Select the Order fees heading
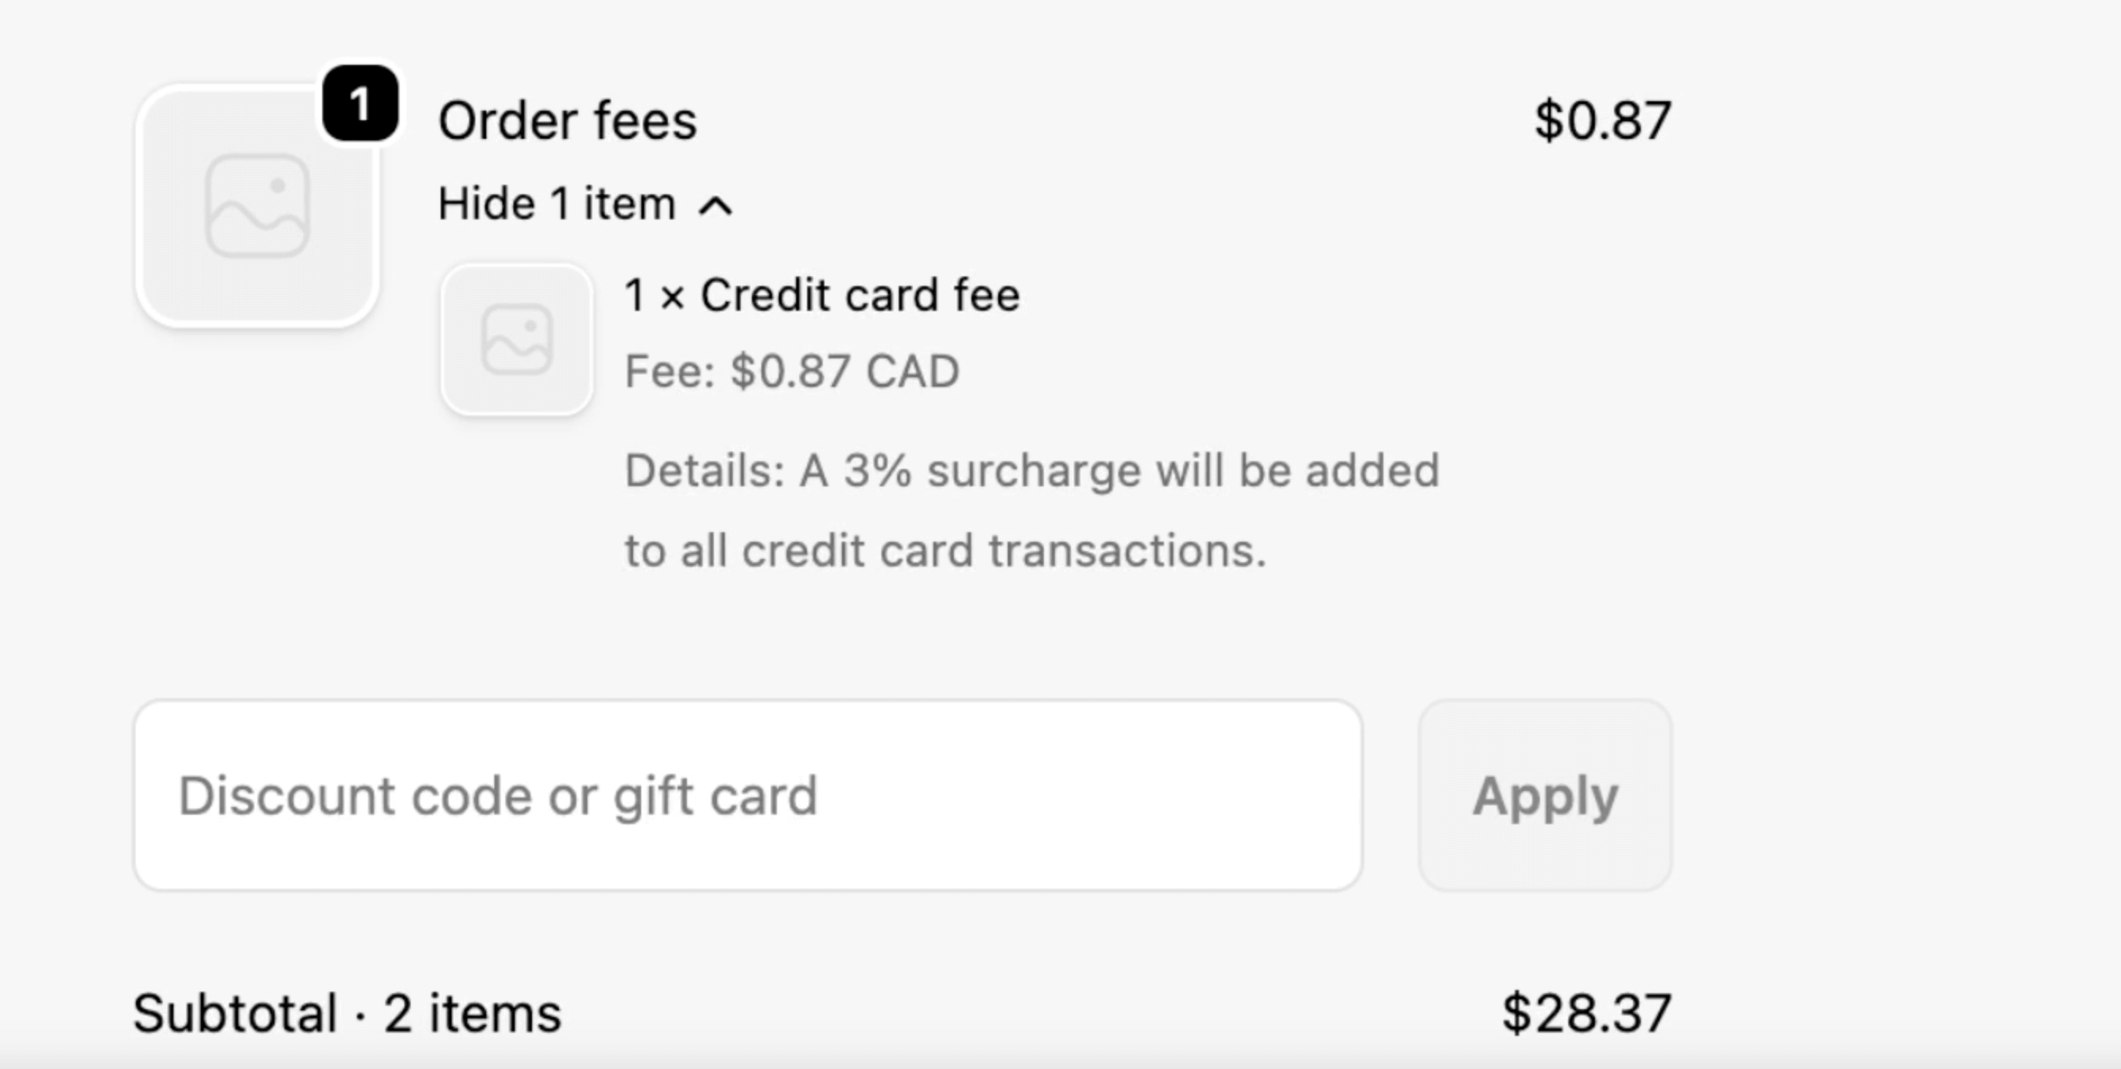This screenshot has height=1069, width=2121. point(567,121)
